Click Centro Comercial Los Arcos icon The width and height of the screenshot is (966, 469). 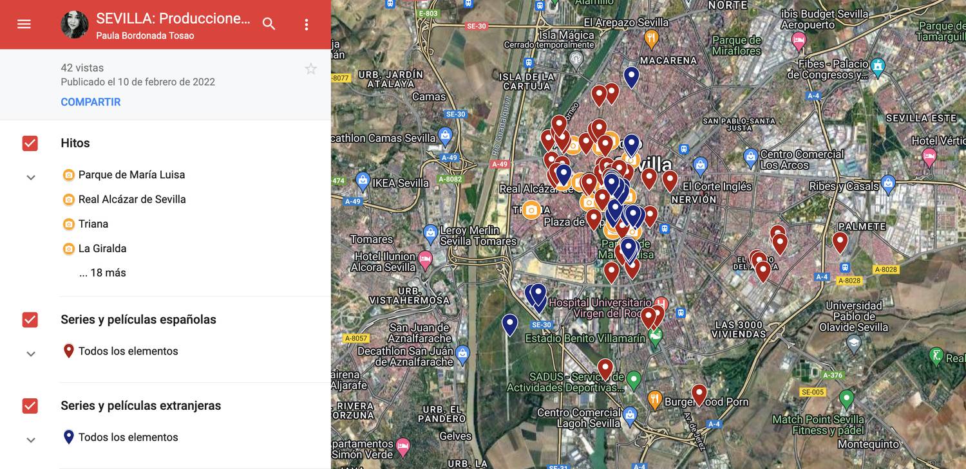(750, 156)
